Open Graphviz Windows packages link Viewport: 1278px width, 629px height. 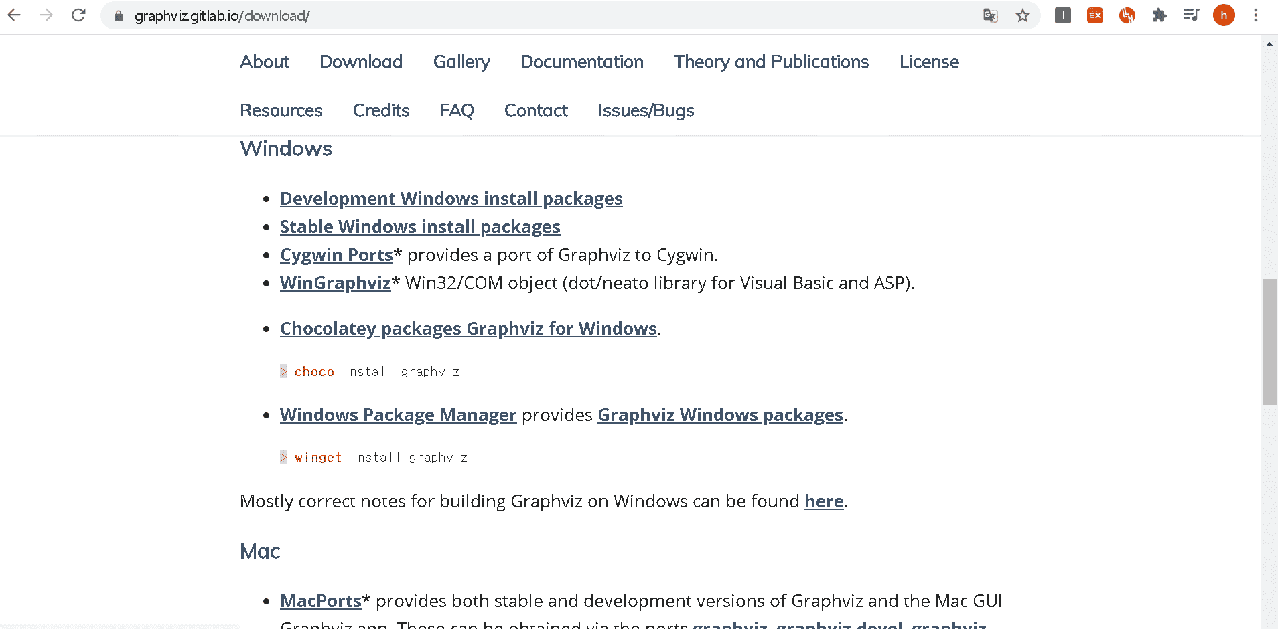click(720, 415)
